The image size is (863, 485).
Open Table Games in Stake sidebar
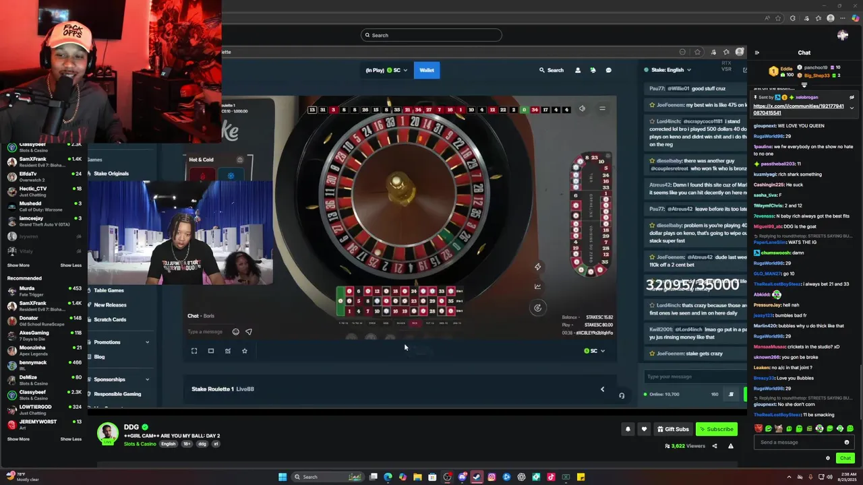[x=109, y=290]
